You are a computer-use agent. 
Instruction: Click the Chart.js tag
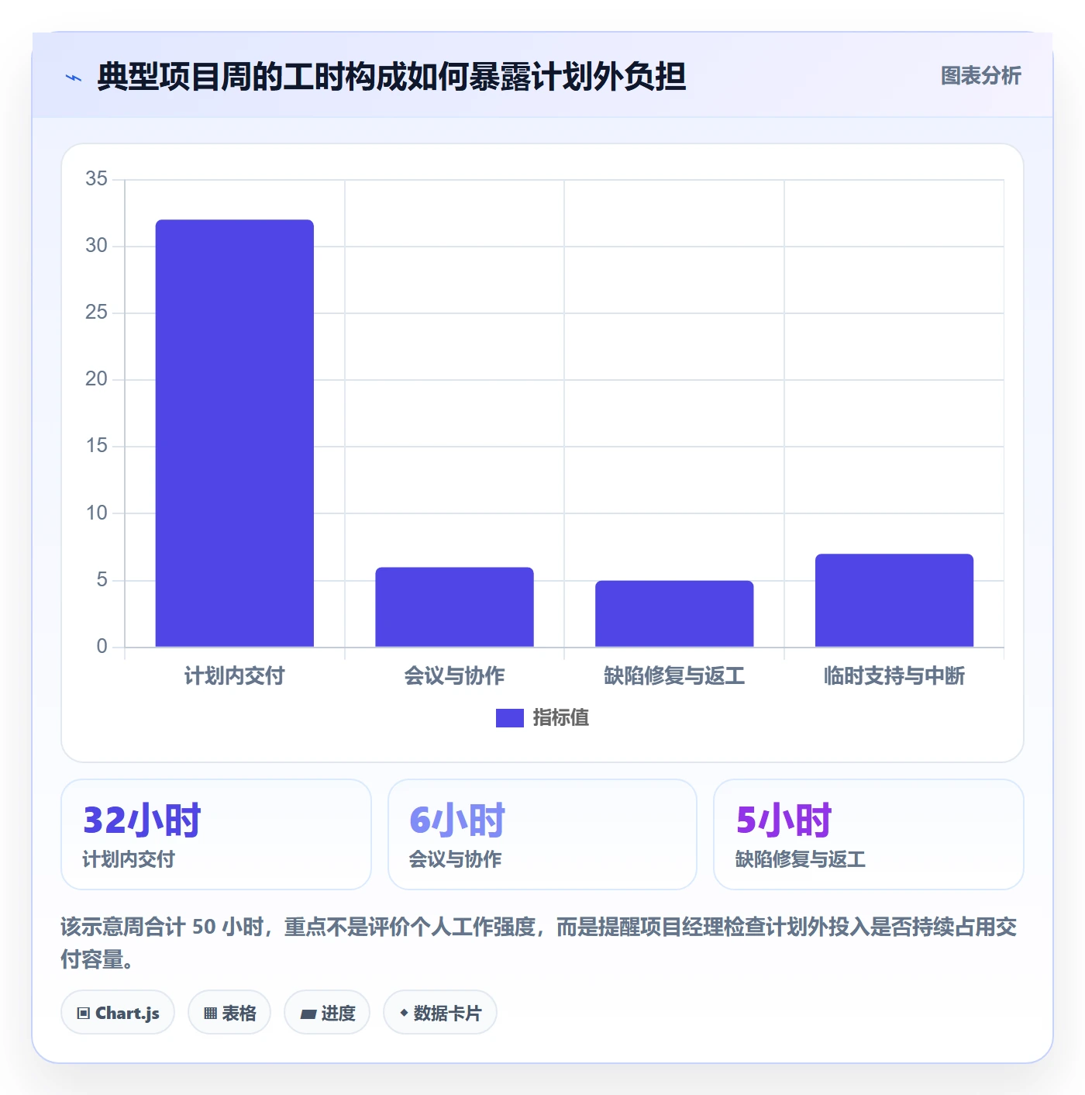click(x=118, y=1012)
